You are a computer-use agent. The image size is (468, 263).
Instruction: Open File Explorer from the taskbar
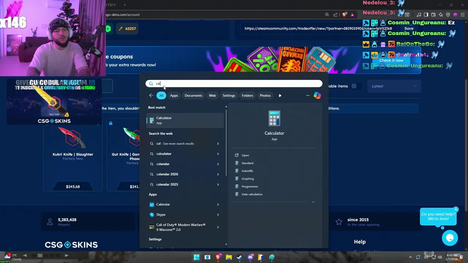click(229, 258)
